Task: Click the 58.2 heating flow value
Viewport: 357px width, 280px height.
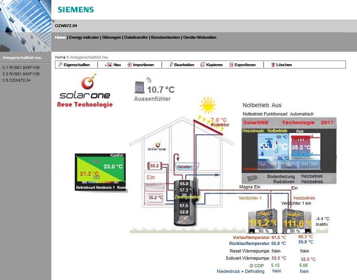Action: pyautogui.click(x=154, y=166)
